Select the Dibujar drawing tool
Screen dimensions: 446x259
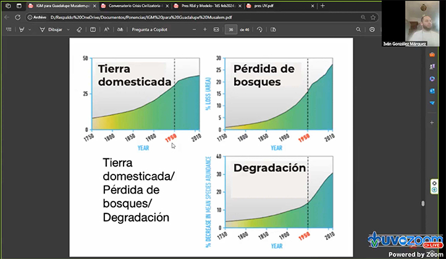click(51, 30)
